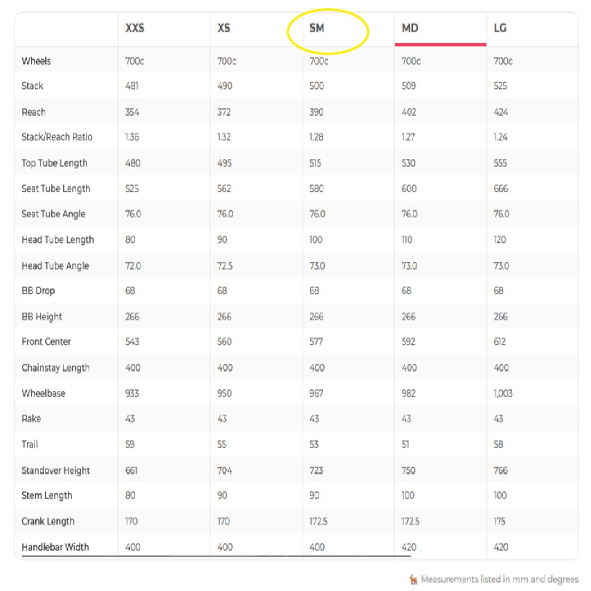The height and width of the screenshot is (591, 591).
Task: Select the Wheels row label
Action: (36, 61)
